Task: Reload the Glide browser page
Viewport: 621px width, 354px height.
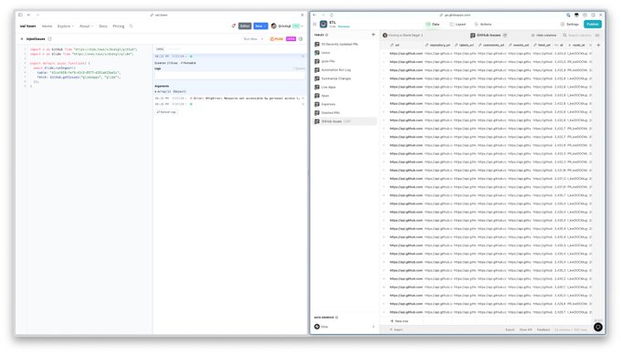Action: 332,15
